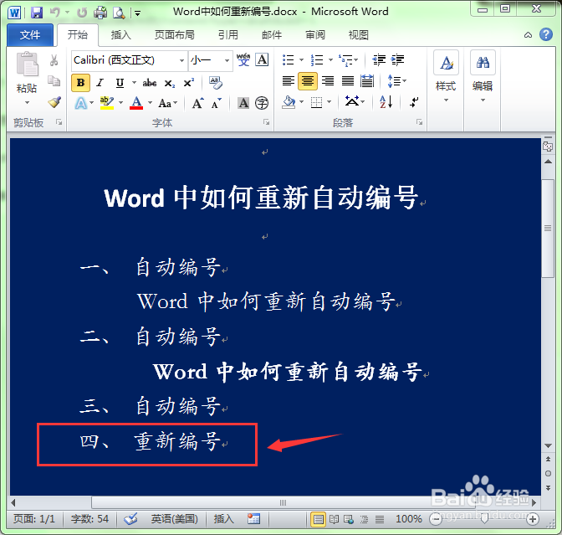The width and height of the screenshot is (562, 535).
Task: Switch to the 页面布局 tab
Action: click(x=175, y=35)
